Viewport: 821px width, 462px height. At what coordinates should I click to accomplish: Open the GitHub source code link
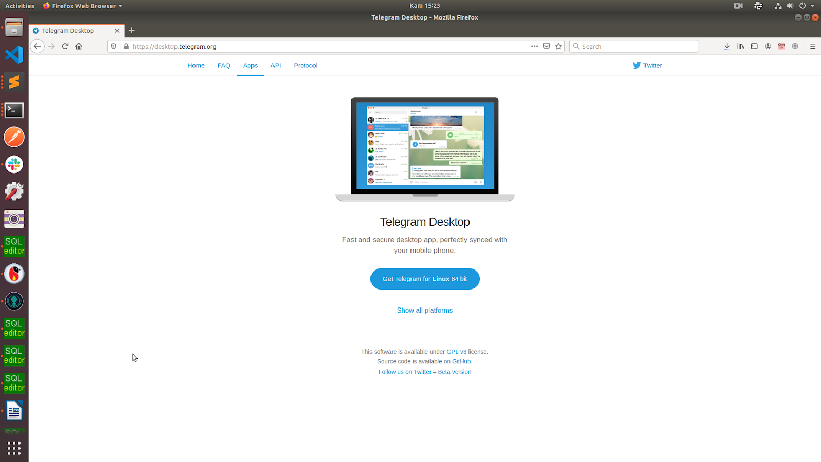click(x=461, y=361)
